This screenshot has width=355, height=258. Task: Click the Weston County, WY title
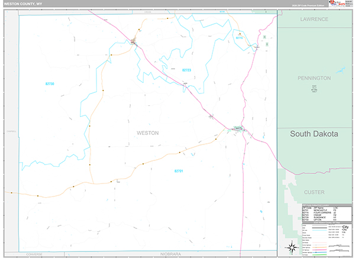pyautogui.click(x=23, y=4)
